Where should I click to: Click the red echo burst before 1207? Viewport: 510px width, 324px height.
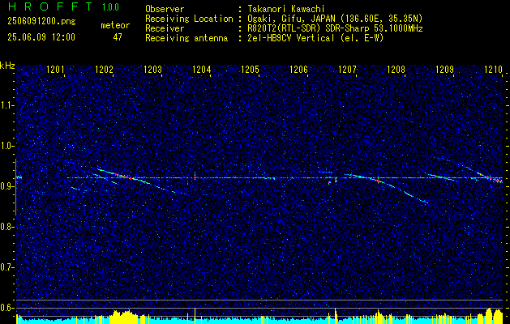tap(336, 179)
